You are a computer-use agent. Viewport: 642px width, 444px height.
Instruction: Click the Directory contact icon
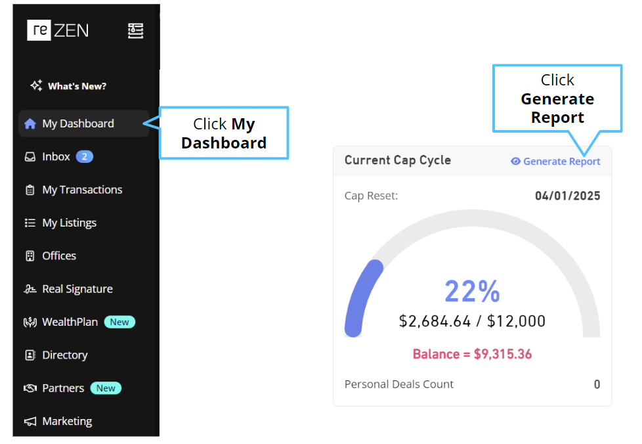[30, 355]
